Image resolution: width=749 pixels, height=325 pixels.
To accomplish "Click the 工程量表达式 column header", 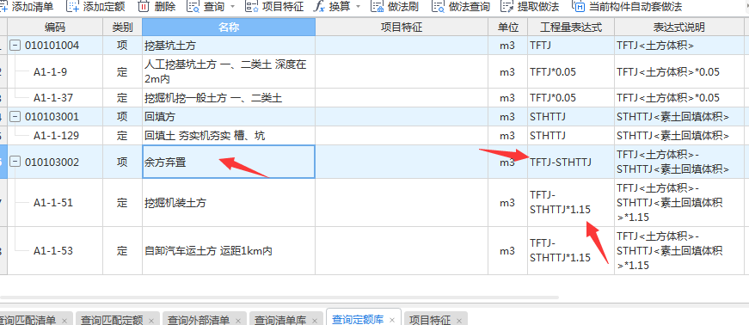I will click(571, 28).
